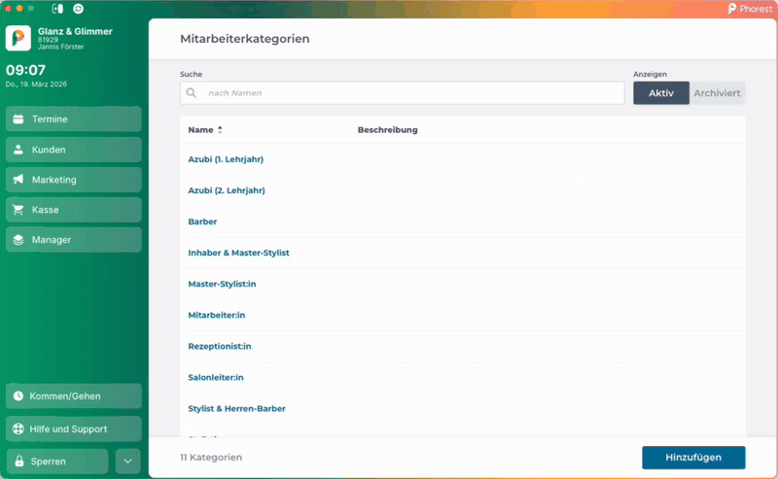Click the user name Jannis Förster
This screenshot has width=778, height=479.
(60, 47)
